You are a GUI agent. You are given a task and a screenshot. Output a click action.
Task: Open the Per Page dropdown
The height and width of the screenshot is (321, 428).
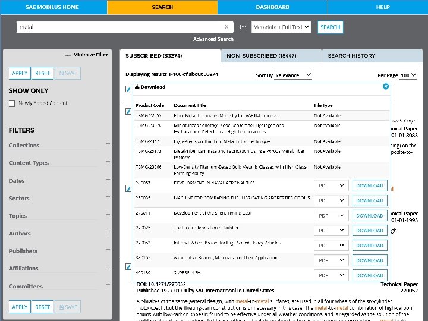(408, 75)
